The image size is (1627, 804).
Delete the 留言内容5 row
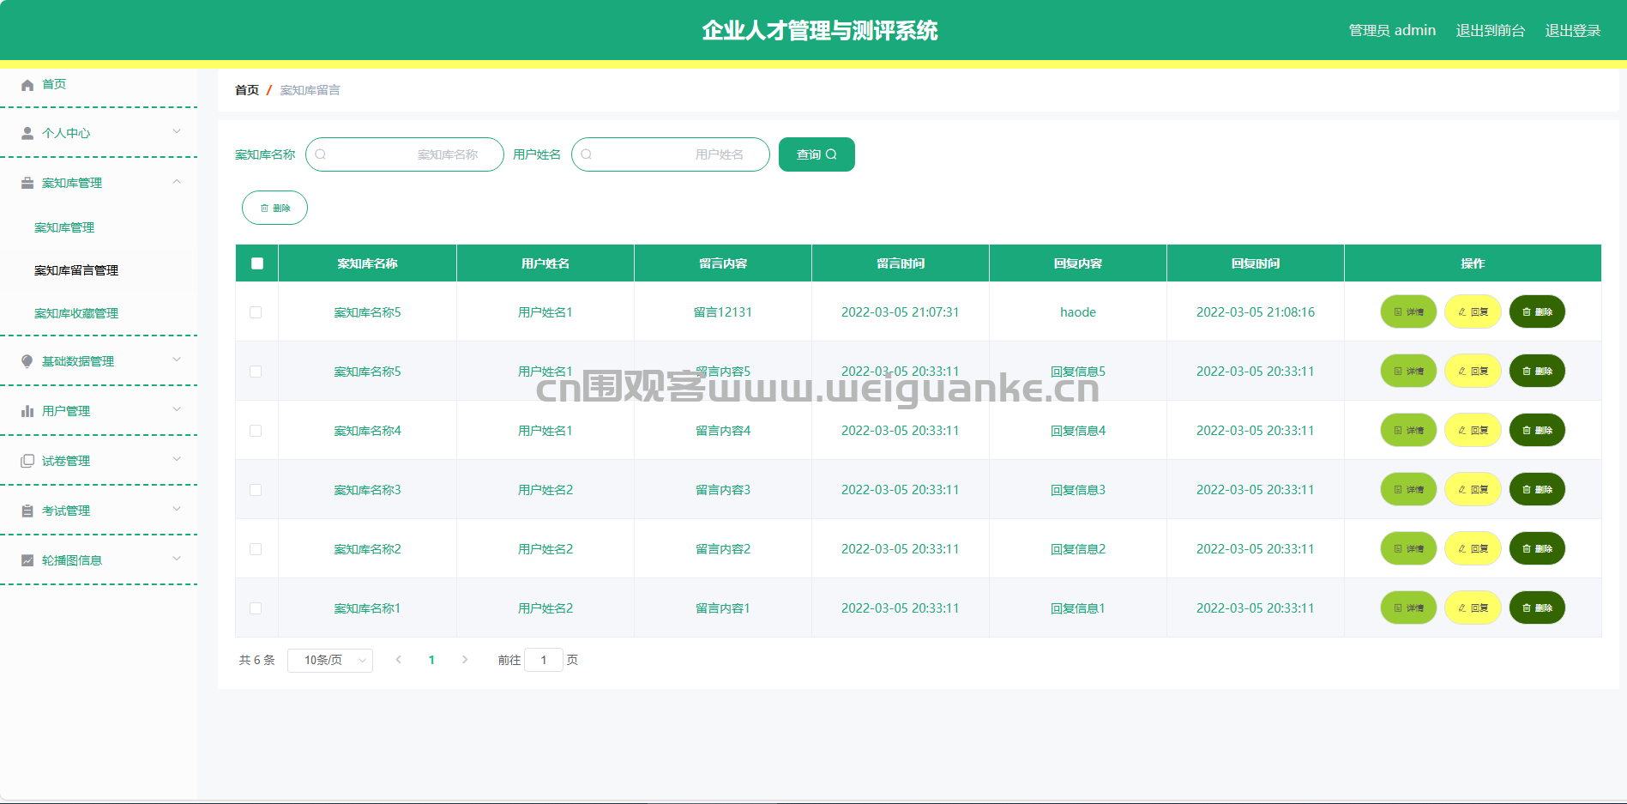(x=1537, y=371)
